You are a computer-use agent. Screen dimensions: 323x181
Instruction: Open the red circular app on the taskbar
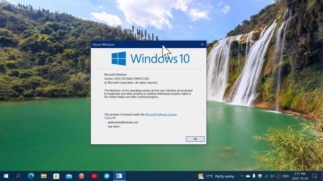[x=82, y=176]
